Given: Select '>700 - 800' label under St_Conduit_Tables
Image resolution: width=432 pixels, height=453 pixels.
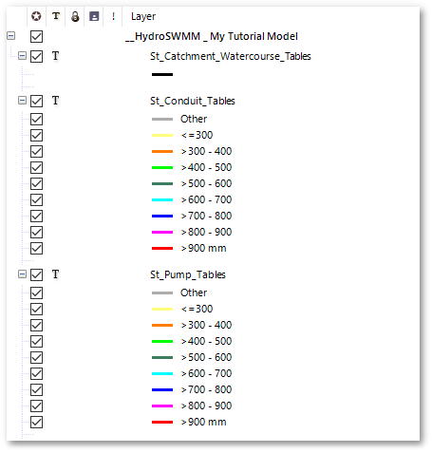Looking at the screenshot, I should [x=206, y=216].
